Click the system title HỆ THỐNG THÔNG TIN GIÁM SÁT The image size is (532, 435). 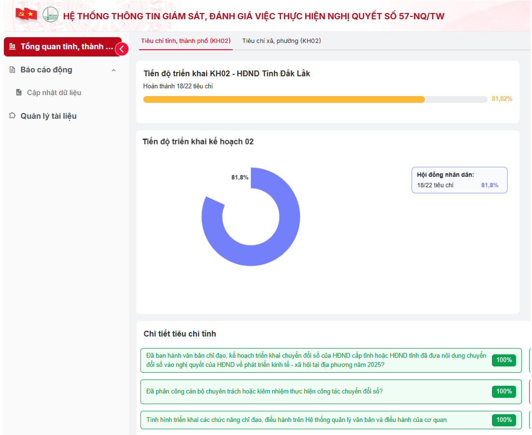coord(253,16)
